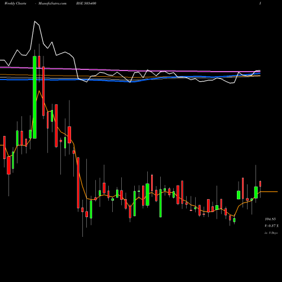Click the 'Weekly Charts' title text
282x282 pixels.
point(15,3)
